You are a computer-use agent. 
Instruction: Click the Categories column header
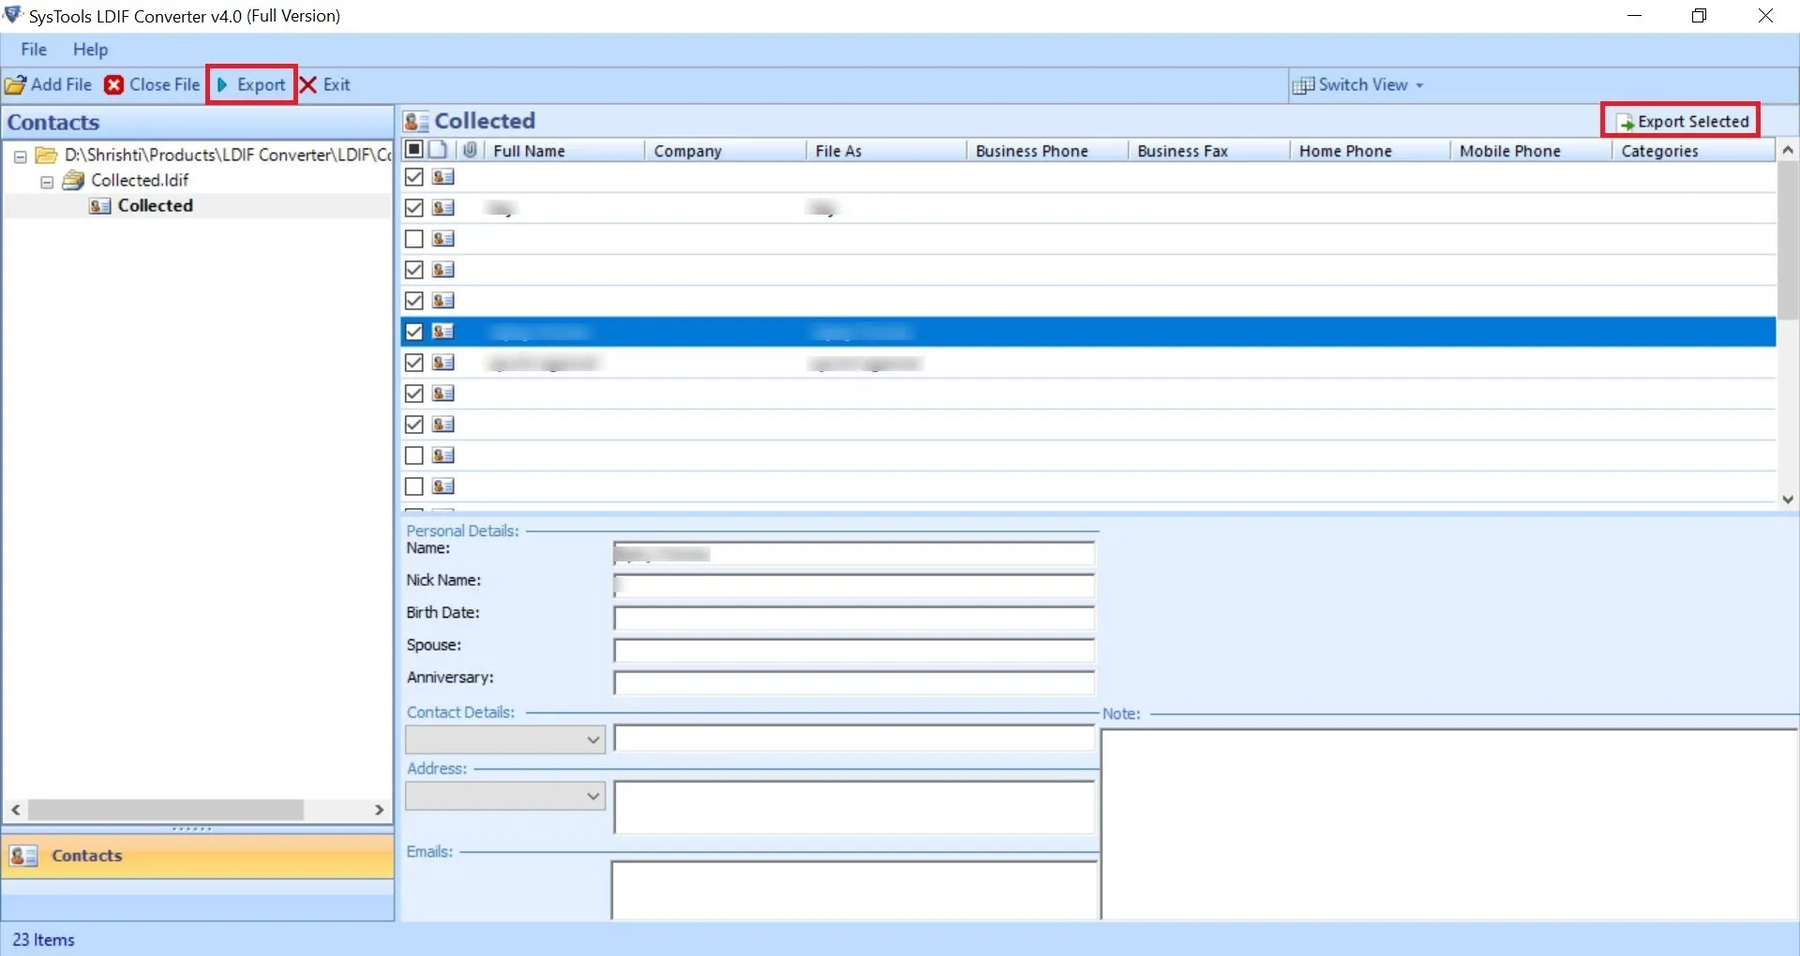[x=1693, y=151]
